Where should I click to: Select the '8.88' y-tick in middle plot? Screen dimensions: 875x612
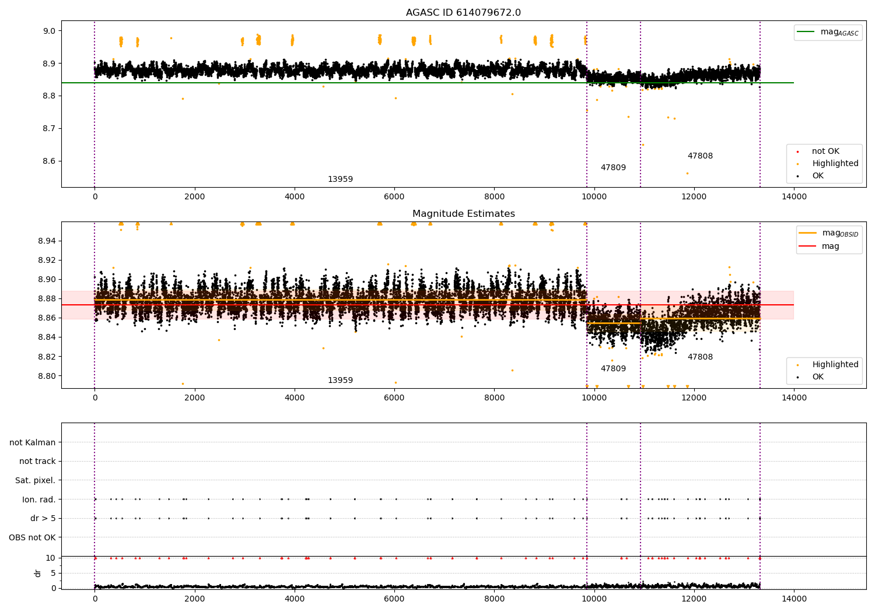47,298
